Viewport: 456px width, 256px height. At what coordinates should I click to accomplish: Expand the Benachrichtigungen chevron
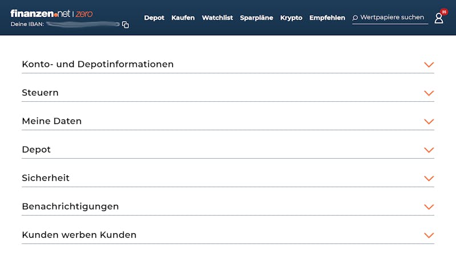(x=429, y=207)
